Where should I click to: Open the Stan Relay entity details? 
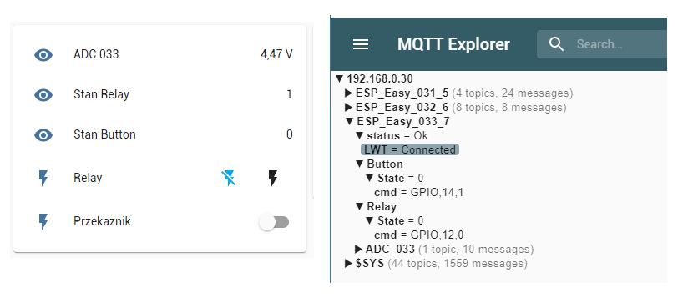(101, 94)
